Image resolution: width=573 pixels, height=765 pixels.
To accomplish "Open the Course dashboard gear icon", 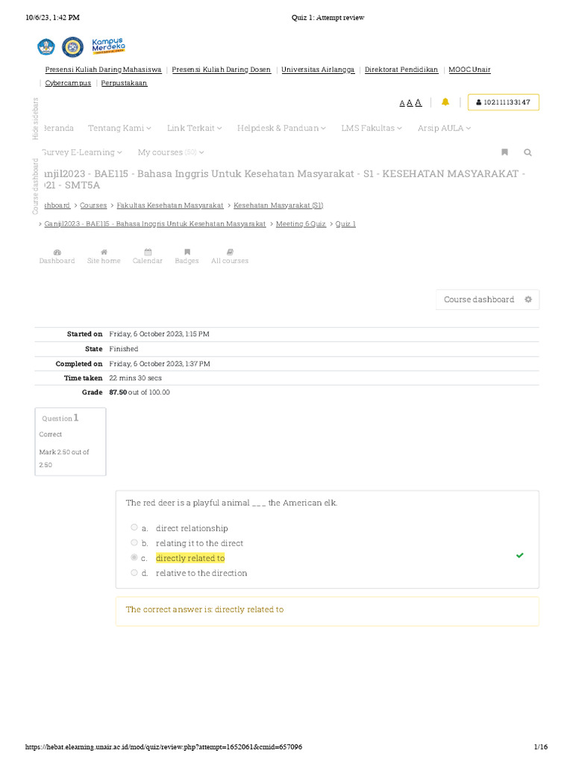I will (528, 300).
